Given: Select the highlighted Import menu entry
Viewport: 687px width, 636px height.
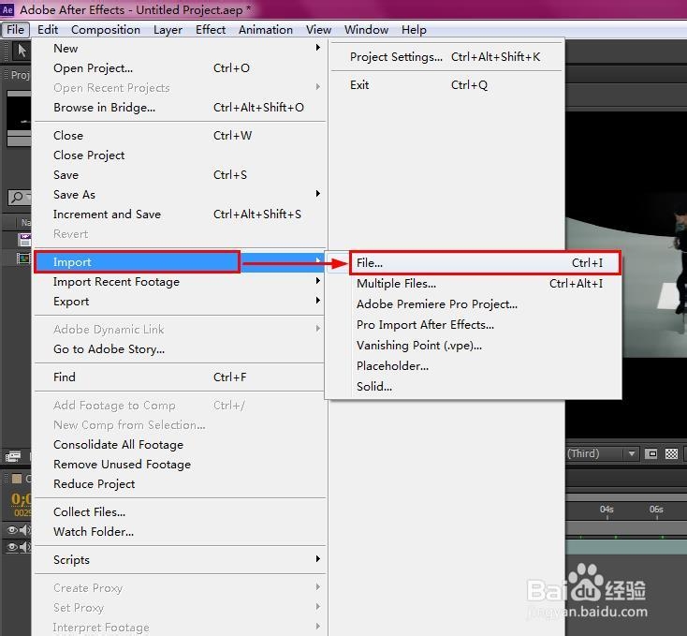Looking at the screenshot, I should (180, 262).
